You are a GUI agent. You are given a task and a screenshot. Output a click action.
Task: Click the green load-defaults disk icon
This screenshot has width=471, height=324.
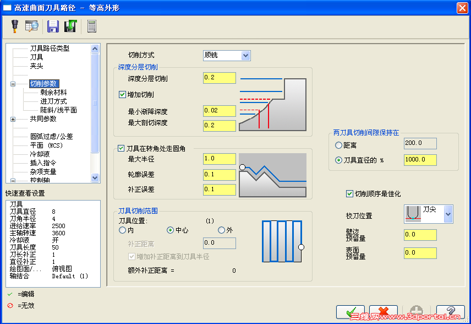point(70,26)
